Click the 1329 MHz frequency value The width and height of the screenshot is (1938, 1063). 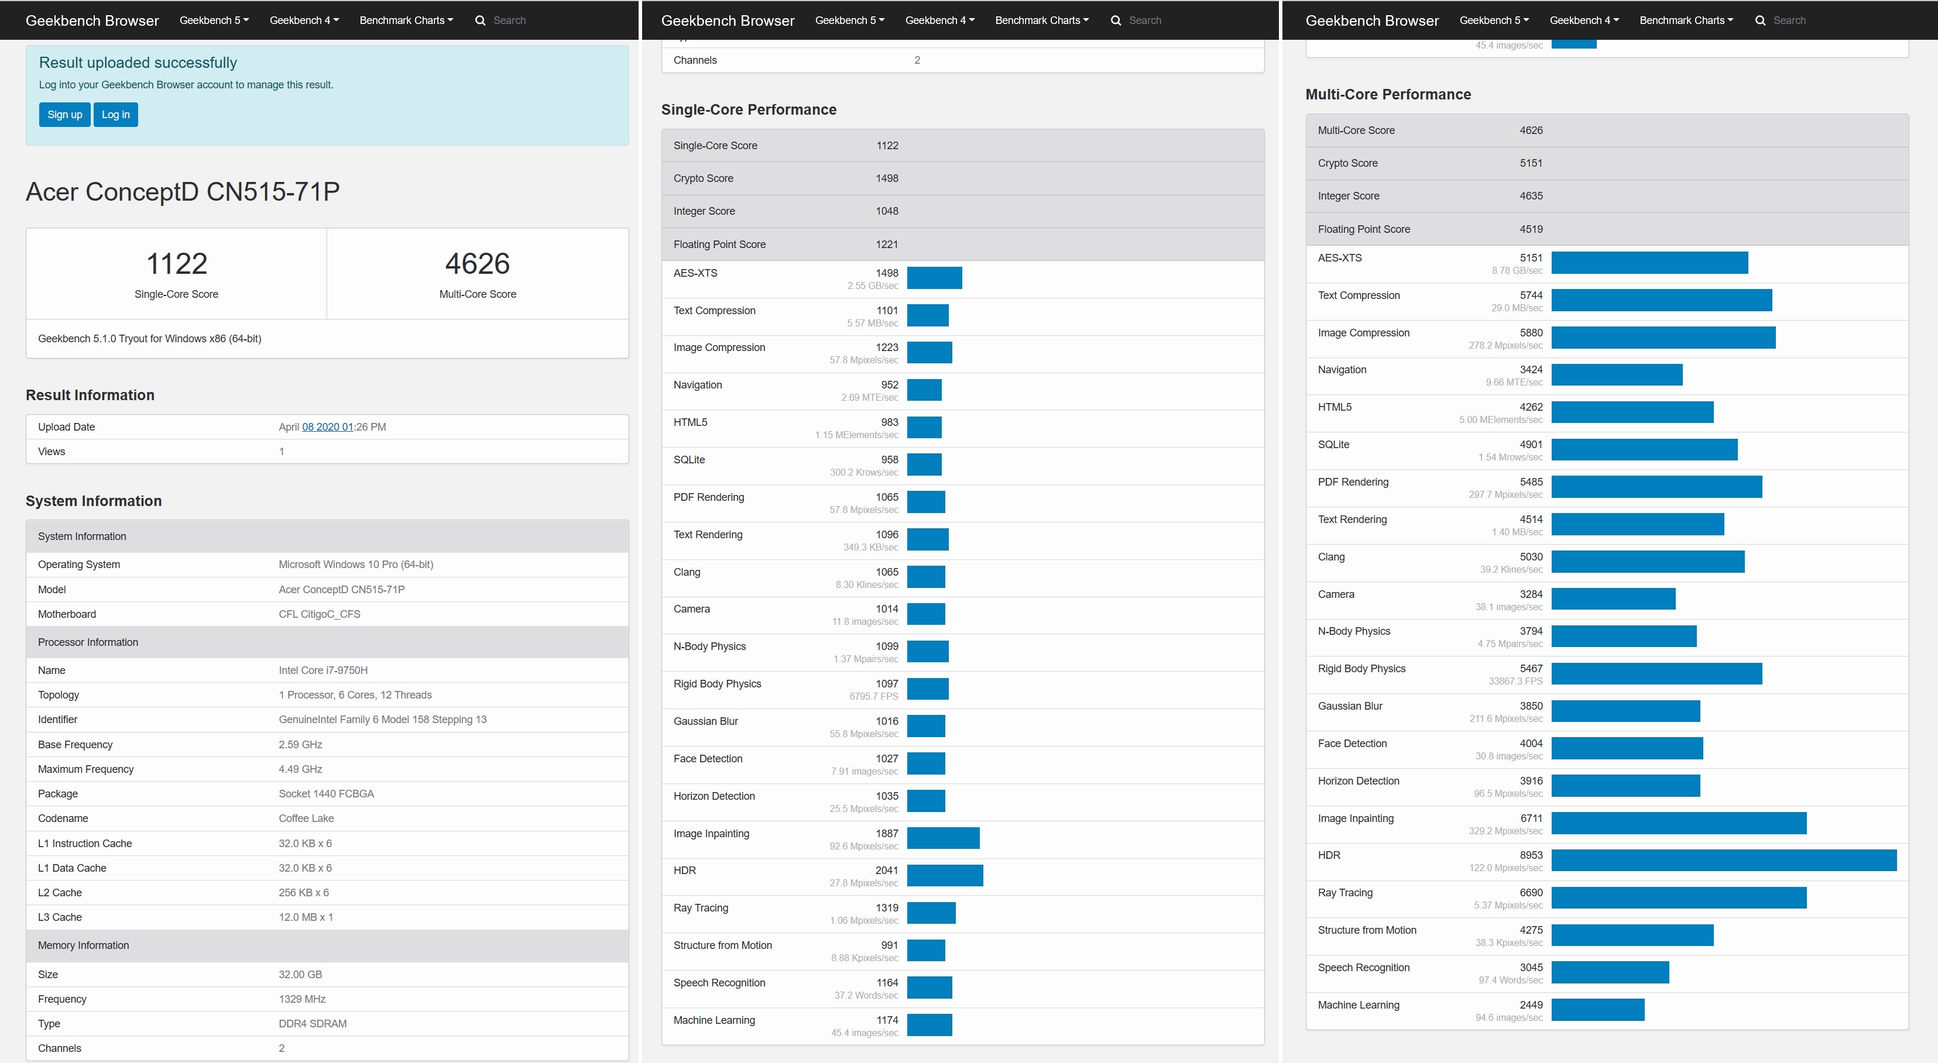pos(301,999)
